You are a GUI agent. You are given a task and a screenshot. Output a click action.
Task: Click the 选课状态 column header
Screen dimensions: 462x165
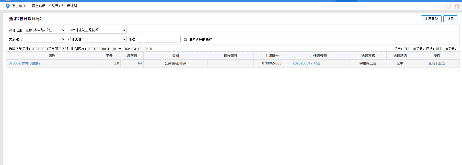(400, 56)
